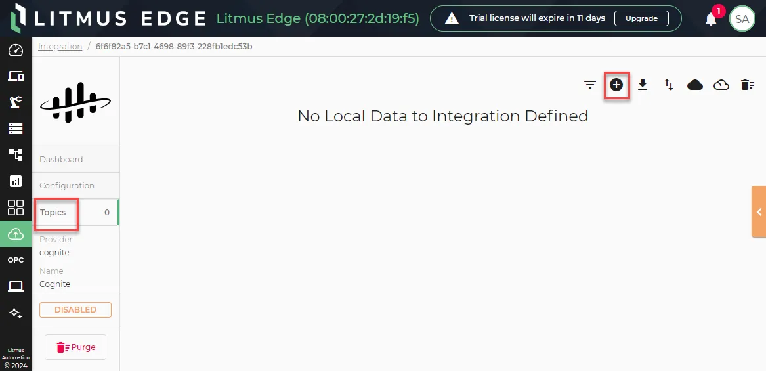Click the outlined cloud icon
The height and width of the screenshot is (371, 766).
click(721, 85)
